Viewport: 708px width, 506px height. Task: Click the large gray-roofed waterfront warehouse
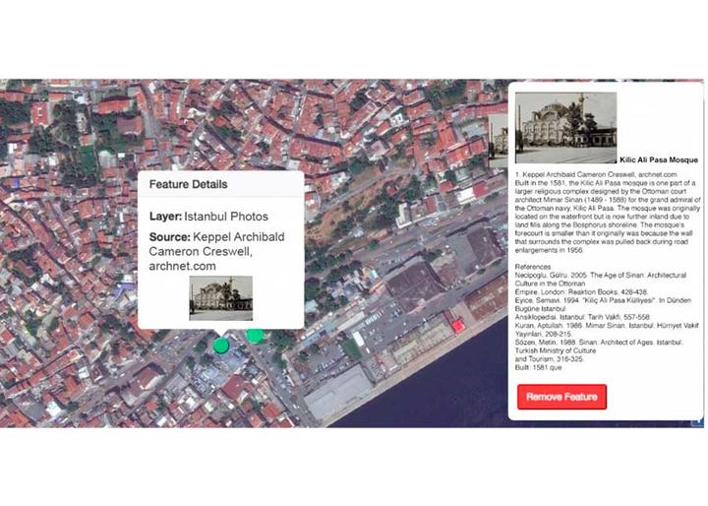(x=337, y=393)
